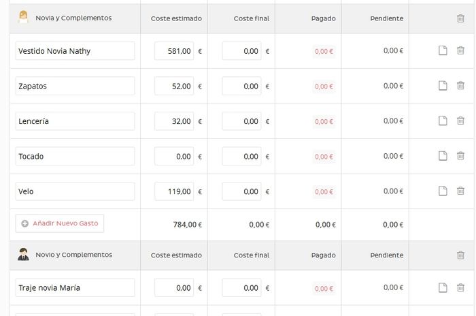Delete the Tocado expense row
This screenshot has height=316, width=476.
(x=460, y=156)
